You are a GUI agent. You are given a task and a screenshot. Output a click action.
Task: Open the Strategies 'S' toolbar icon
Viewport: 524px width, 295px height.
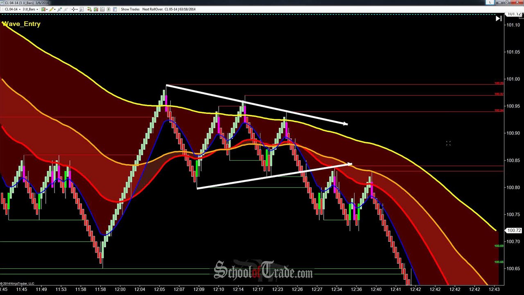coord(108,9)
